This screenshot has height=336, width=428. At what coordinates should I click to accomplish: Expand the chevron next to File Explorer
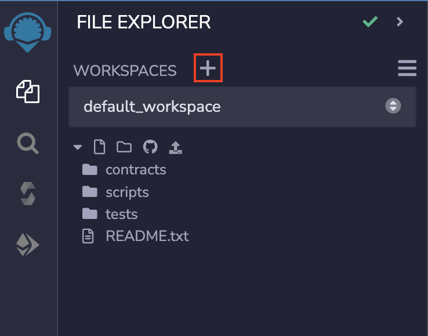[x=400, y=22]
